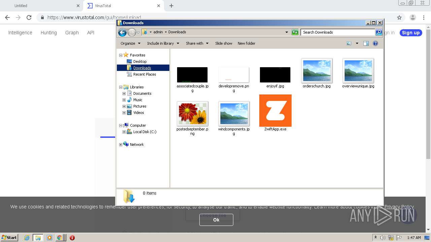
Task: Expand the Network tree node
Action: 121,145
